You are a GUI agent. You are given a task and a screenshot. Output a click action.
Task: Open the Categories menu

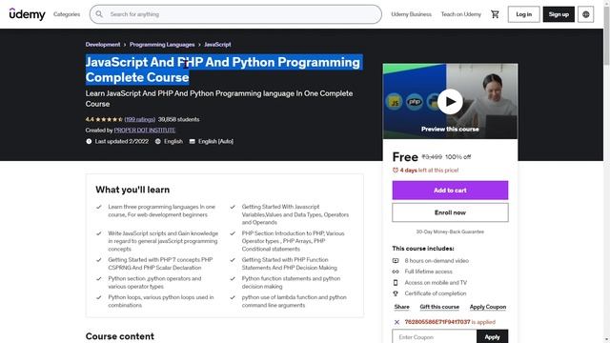click(67, 14)
